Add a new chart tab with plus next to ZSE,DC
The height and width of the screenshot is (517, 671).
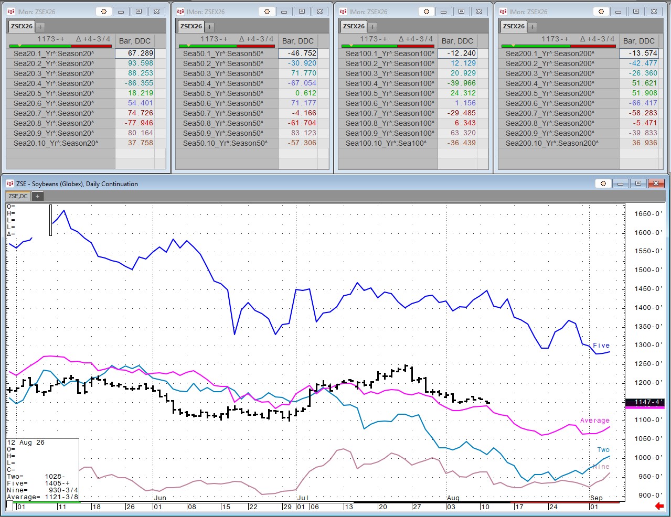[x=37, y=196]
